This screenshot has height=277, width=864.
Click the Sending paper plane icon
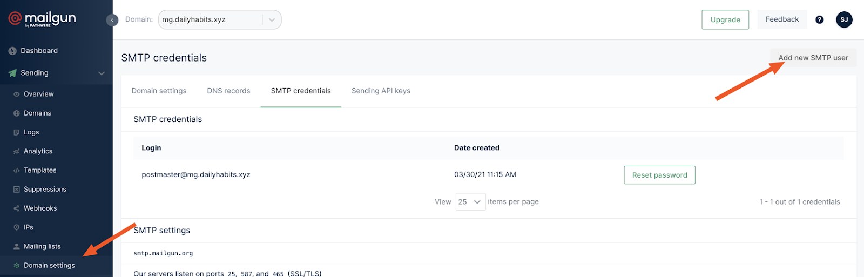12,73
